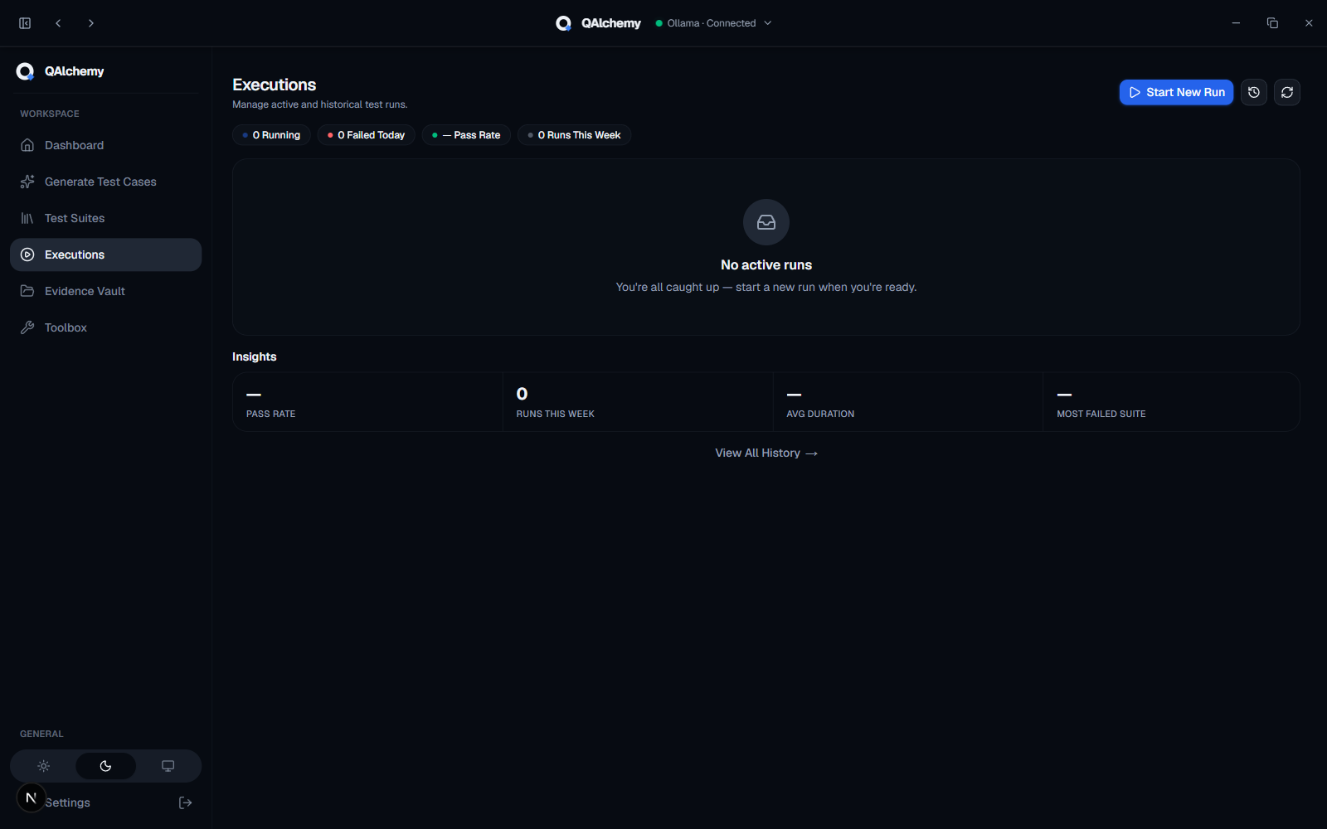Image resolution: width=1327 pixels, height=829 pixels.
Task: Maximize or restore the window
Action: [x=1272, y=23]
